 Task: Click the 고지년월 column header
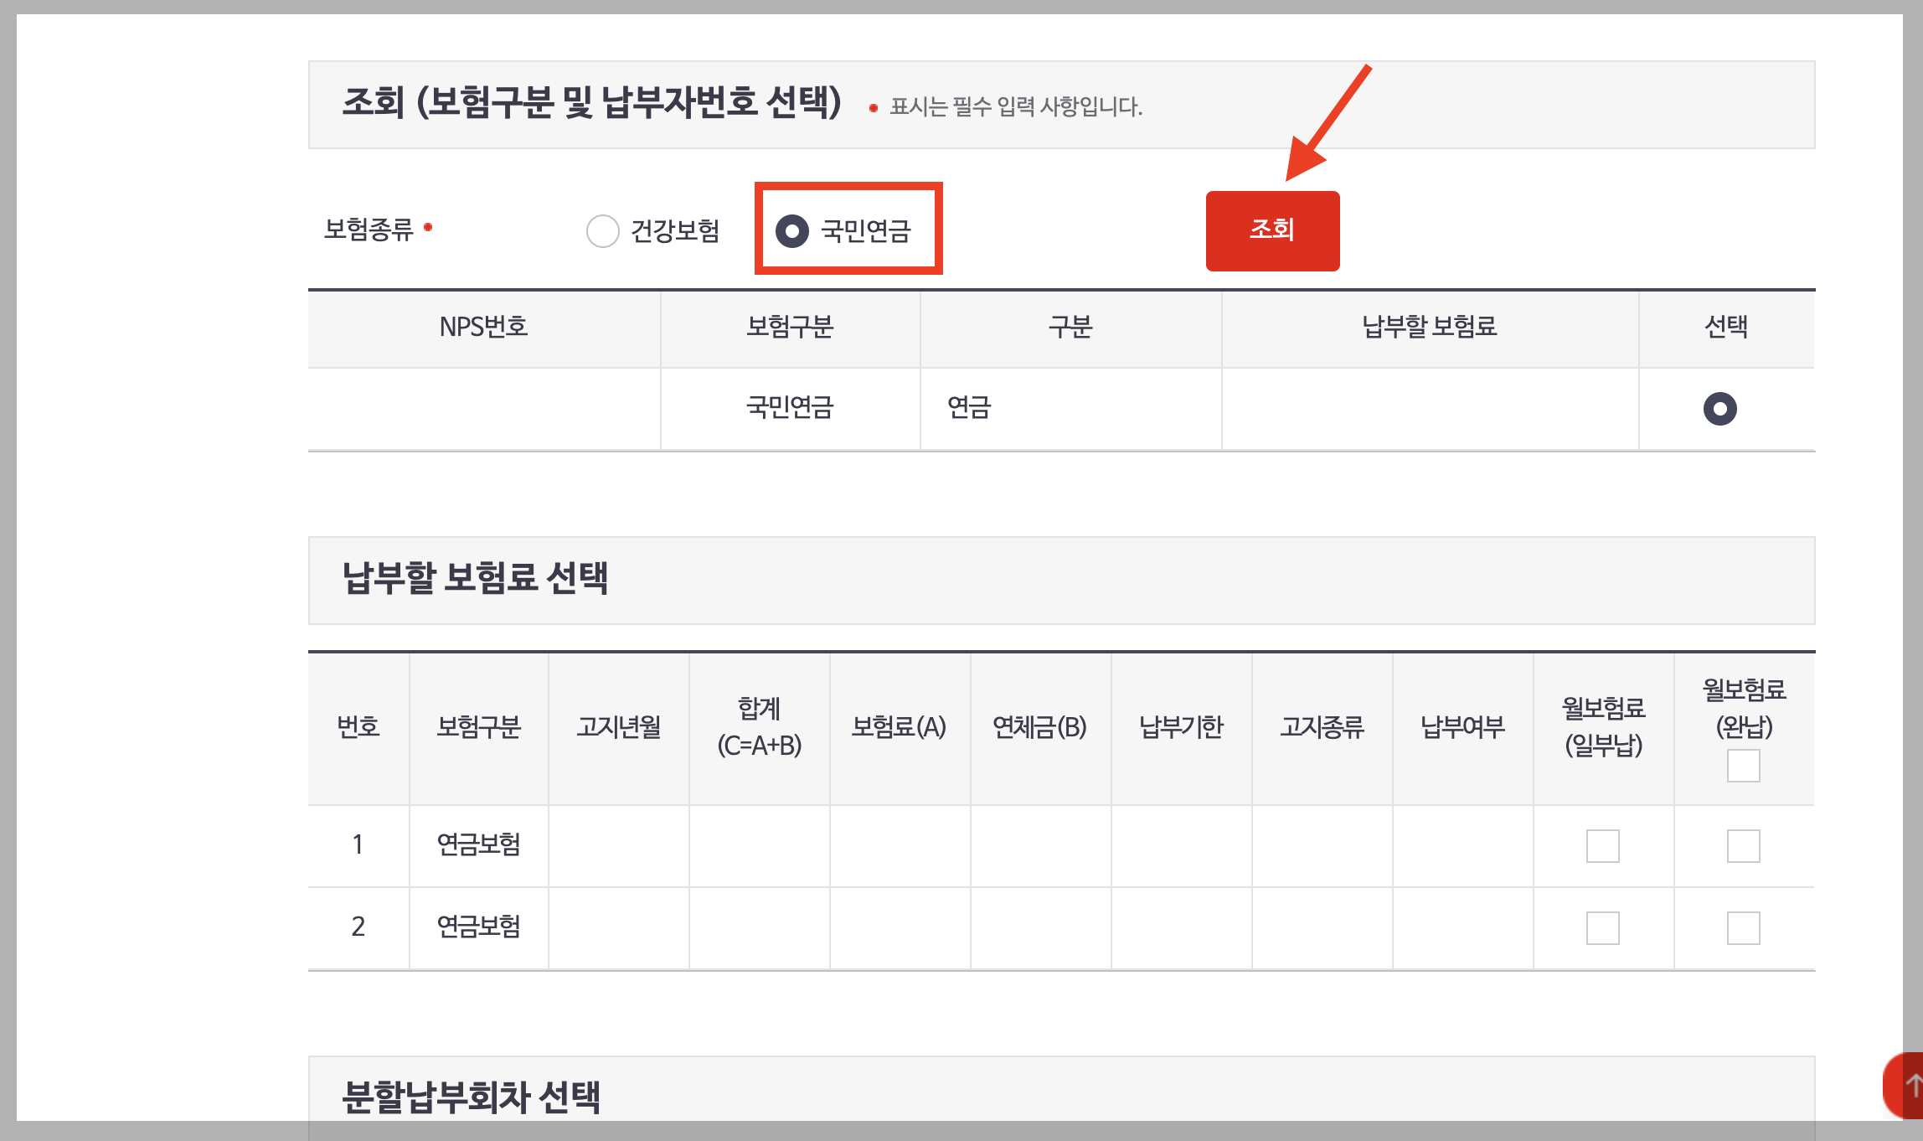(x=618, y=726)
